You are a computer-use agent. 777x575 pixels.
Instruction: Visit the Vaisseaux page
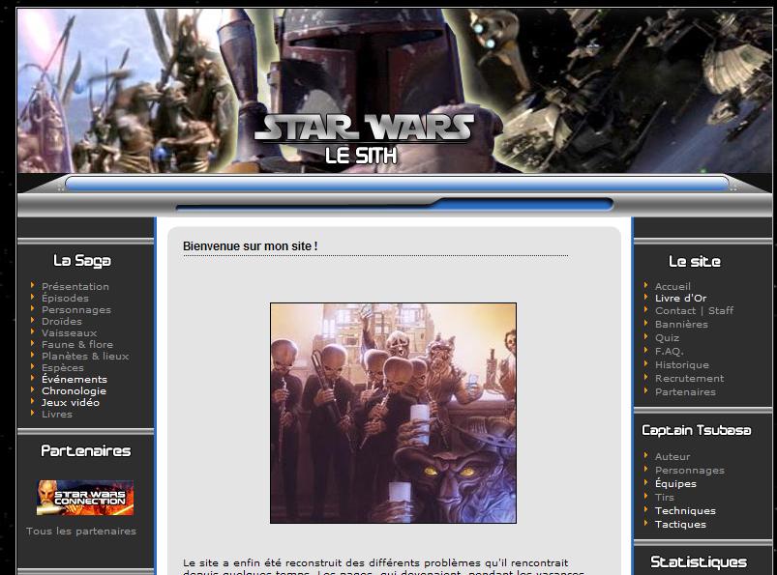pos(70,333)
